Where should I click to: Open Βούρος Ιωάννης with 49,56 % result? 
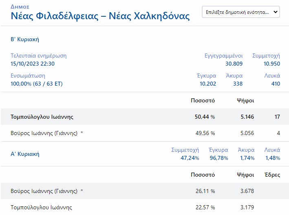click(44, 133)
